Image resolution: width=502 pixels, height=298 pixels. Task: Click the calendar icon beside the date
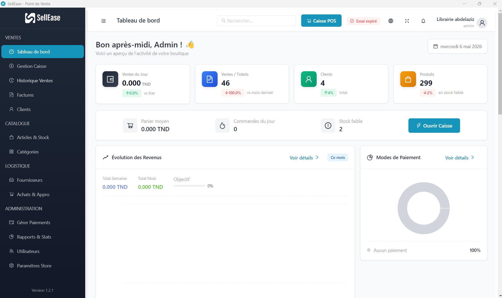pos(435,46)
